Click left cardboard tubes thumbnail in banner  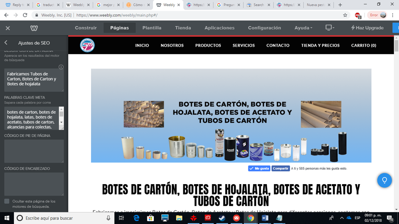144,114
